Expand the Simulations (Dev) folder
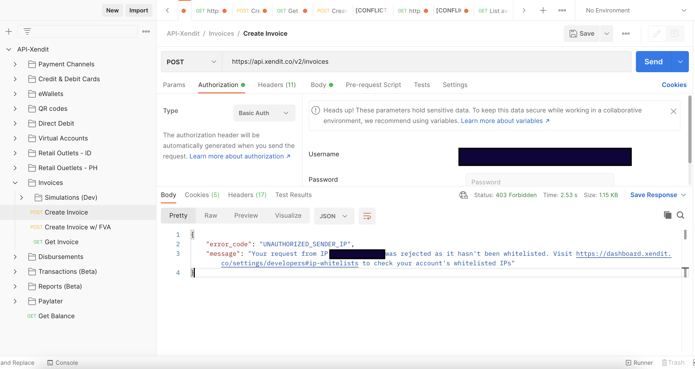Image resolution: width=695 pixels, height=369 pixels. click(x=21, y=197)
